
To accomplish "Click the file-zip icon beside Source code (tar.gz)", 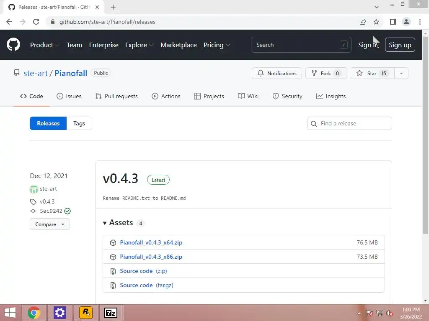I will point(113,285).
